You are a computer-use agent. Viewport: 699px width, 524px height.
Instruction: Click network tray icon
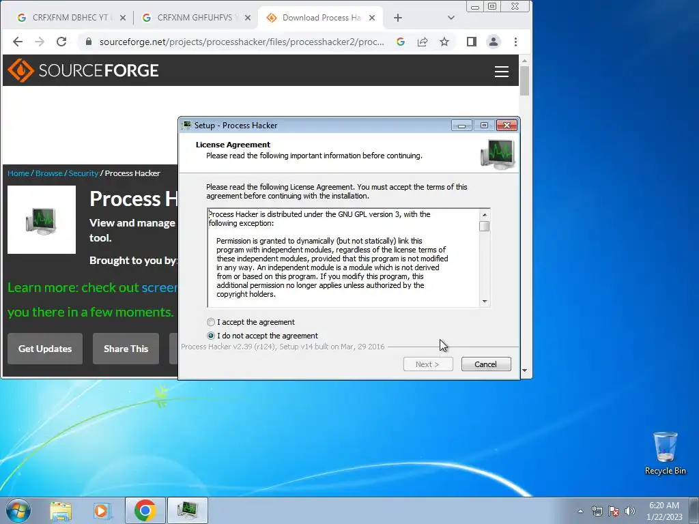(x=597, y=511)
